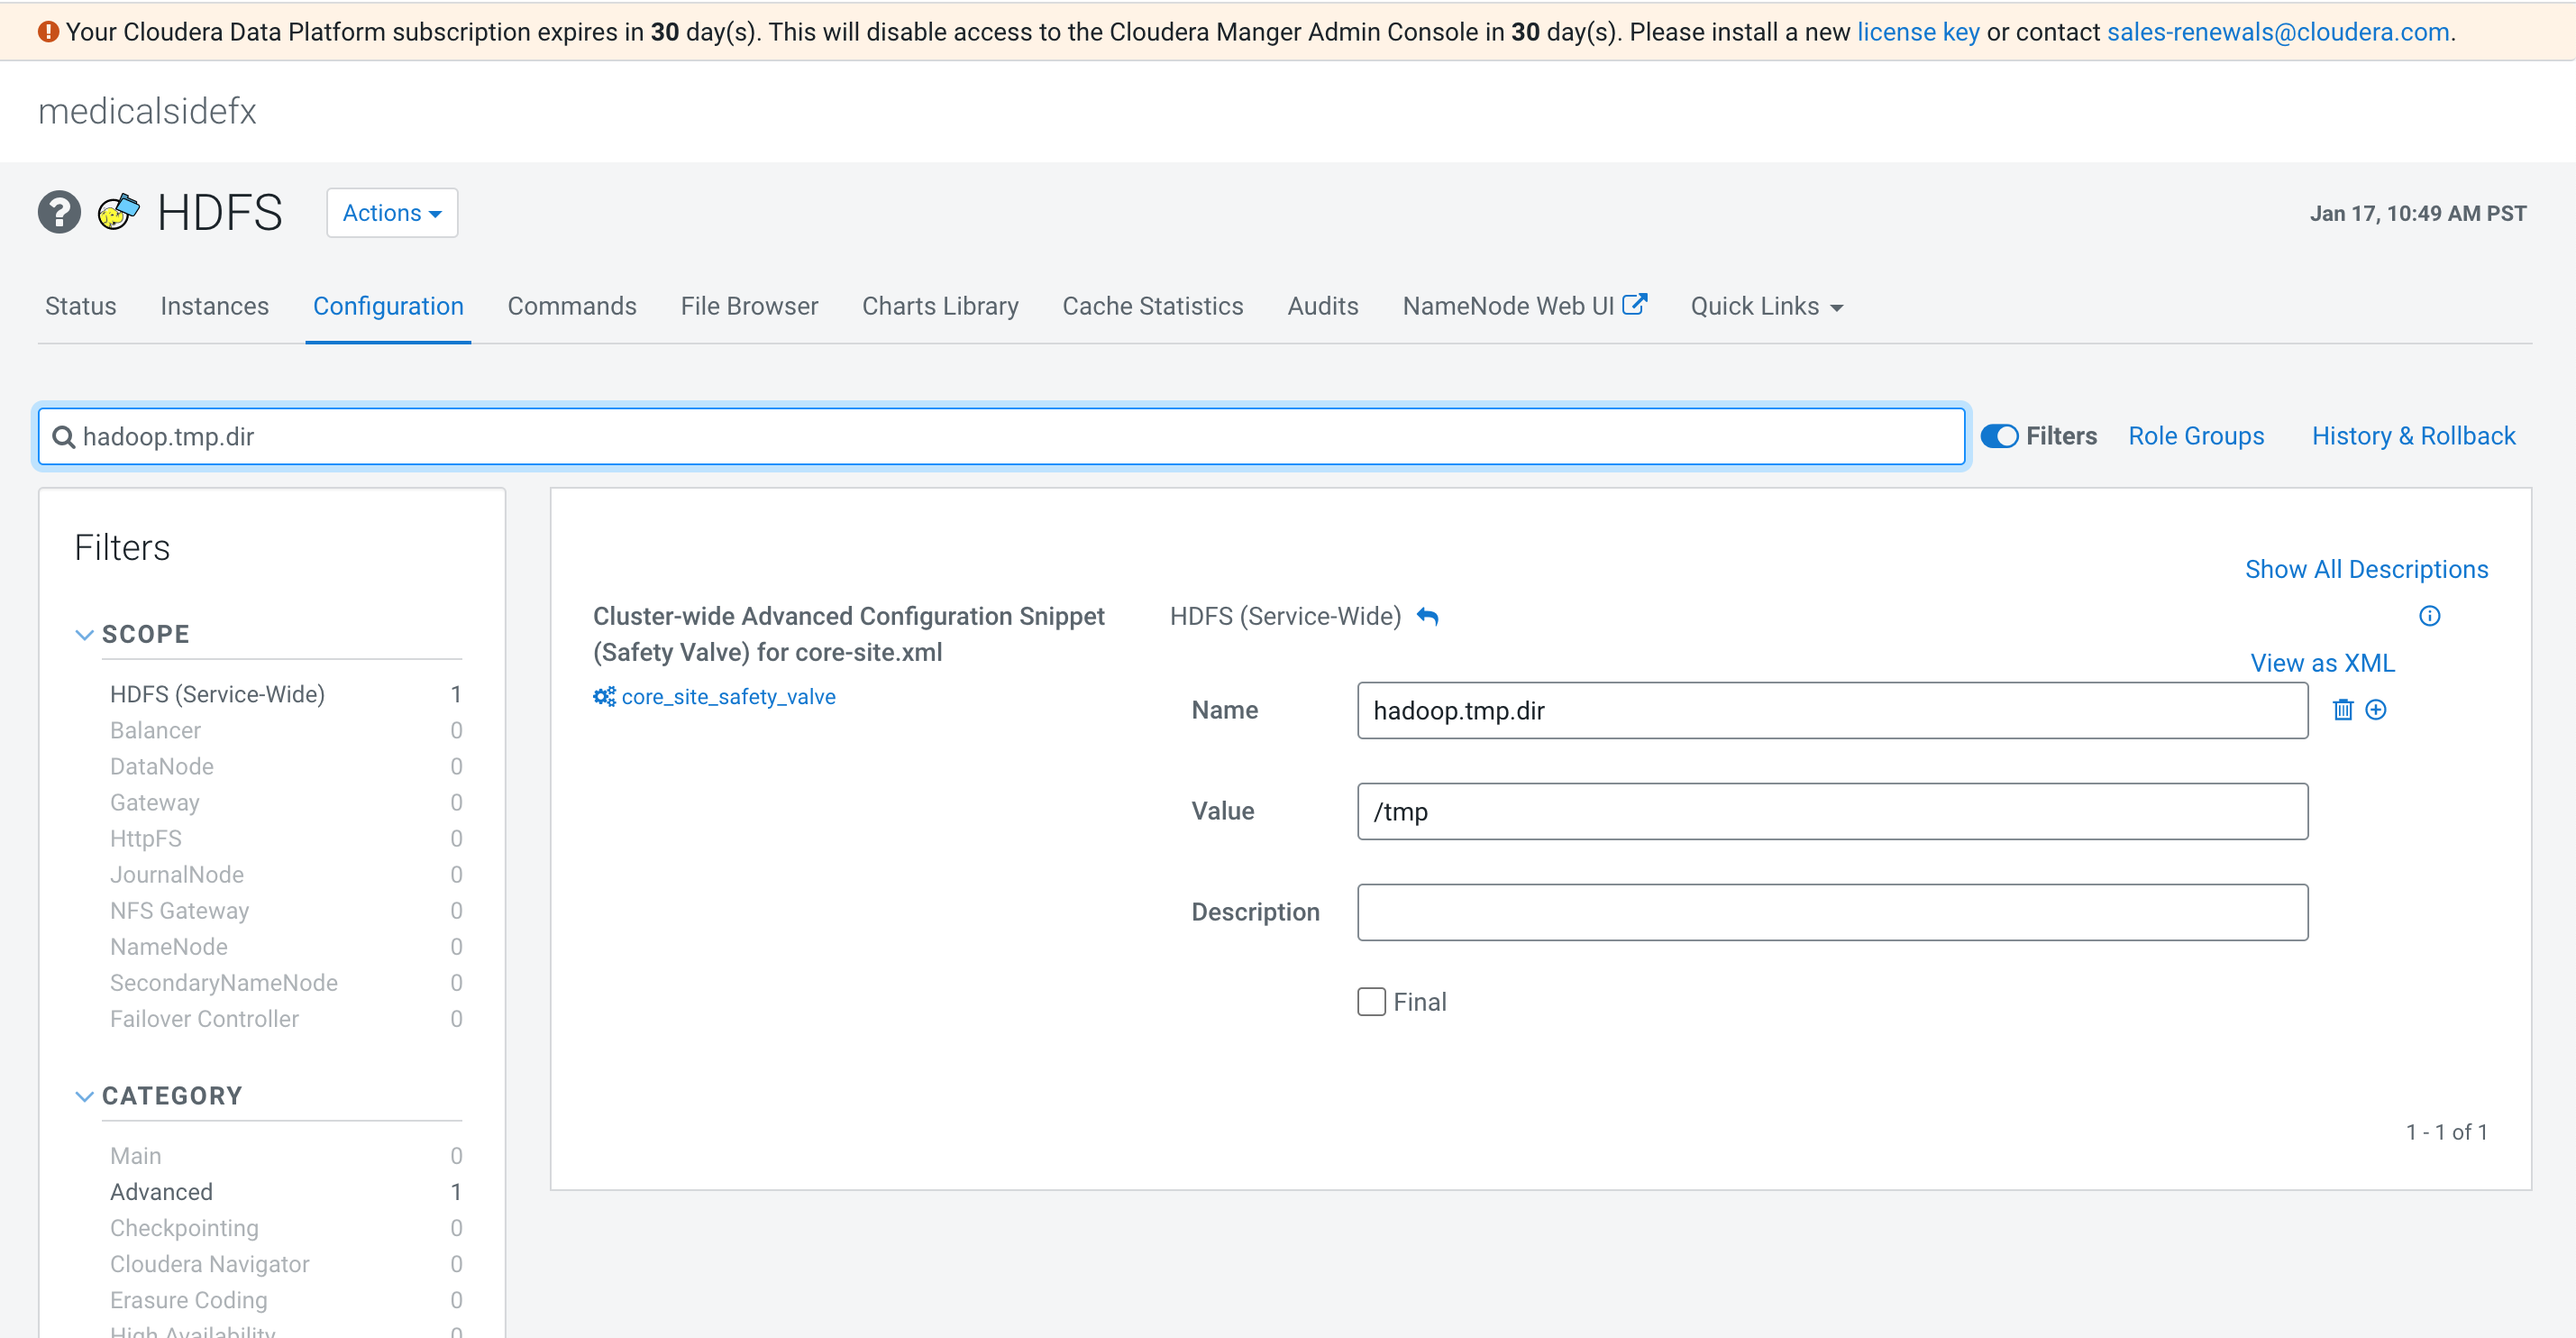The height and width of the screenshot is (1338, 2576).
Task: Switch to the Charts Library tab
Action: click(940, 306)
